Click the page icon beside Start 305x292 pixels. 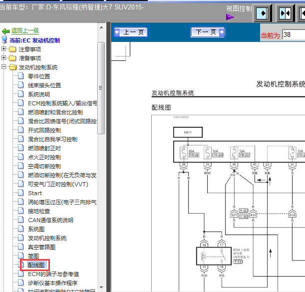tap(21, 193)
